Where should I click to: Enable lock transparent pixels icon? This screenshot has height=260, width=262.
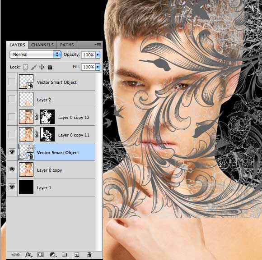pos(25,67)
